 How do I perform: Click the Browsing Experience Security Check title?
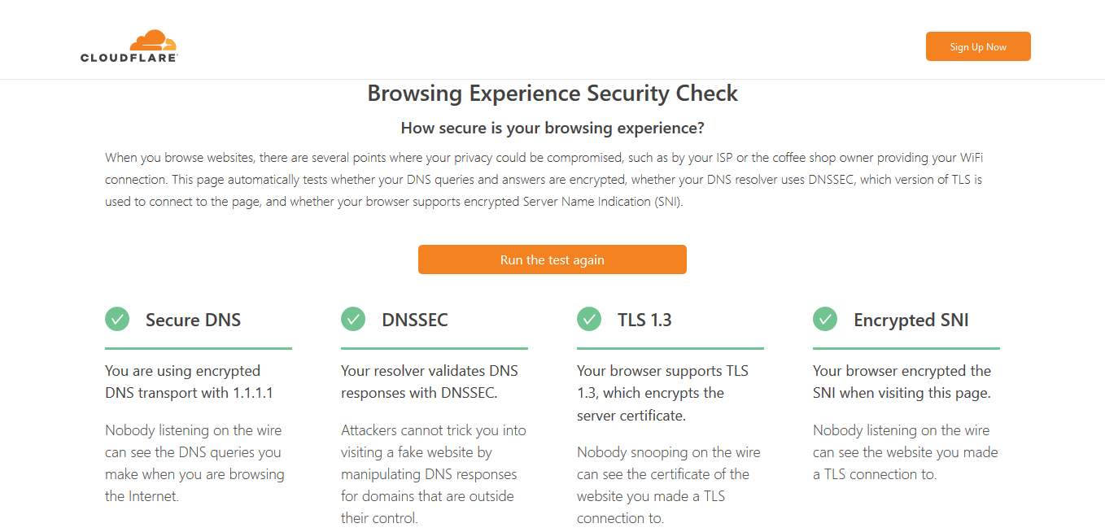(552, 94)
